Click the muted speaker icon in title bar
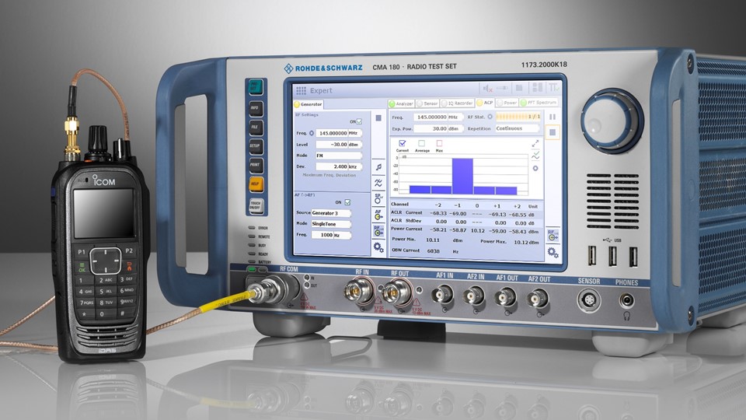Viewport: 746px width, 420px height. (487, 88)
